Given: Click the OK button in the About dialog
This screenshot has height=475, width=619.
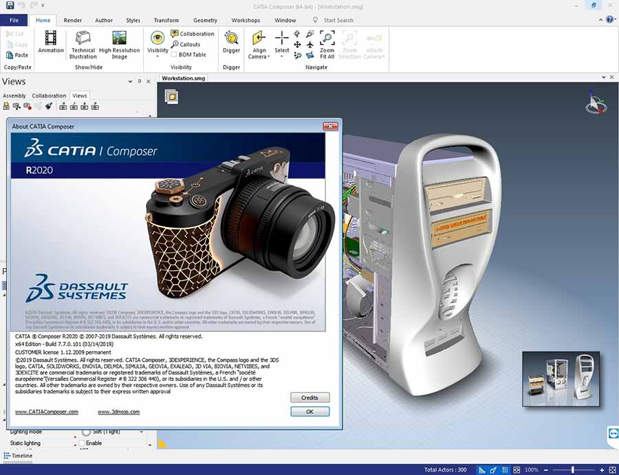Looking at the screenshot, I should tap(310, 411).
